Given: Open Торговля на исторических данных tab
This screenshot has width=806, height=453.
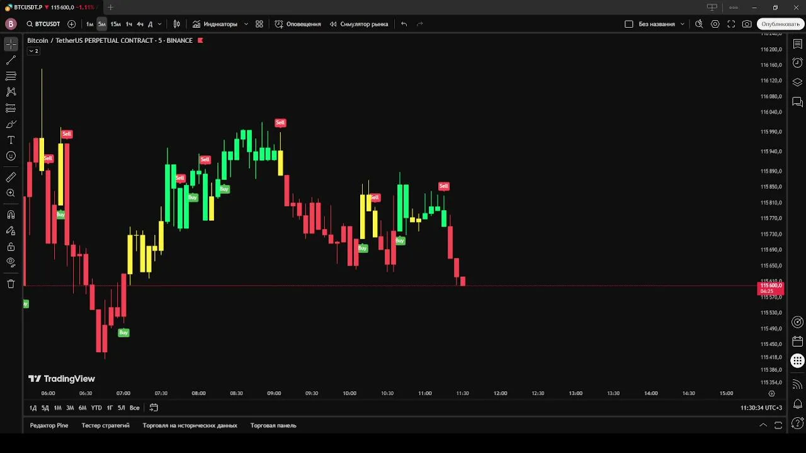Looking at the screenshot, I should click(x=190, y=425).
